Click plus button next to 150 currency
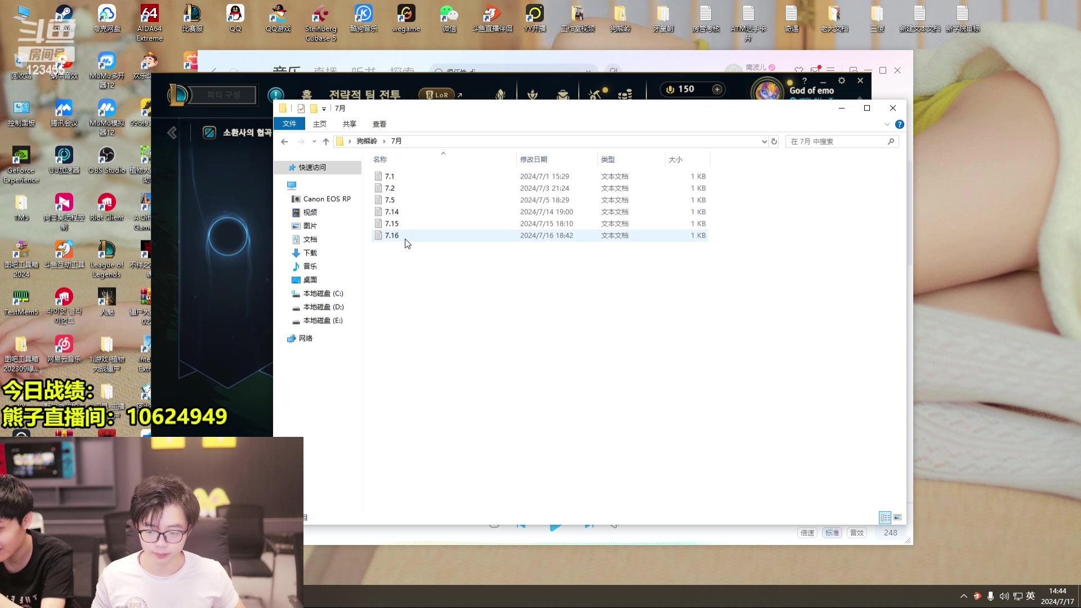The width and height of the screenshot is (1081, 608). [717, 89]
